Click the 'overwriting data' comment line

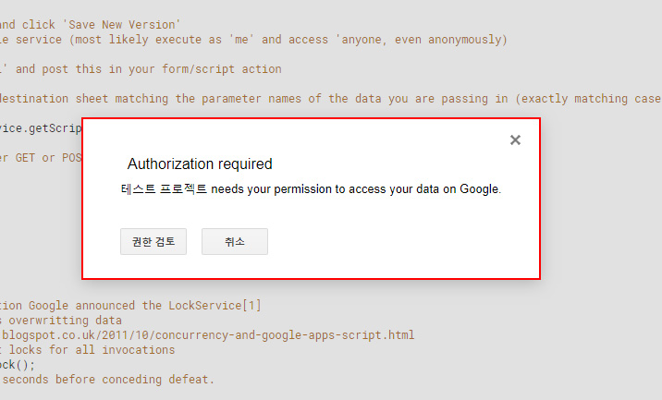[63, 320]
